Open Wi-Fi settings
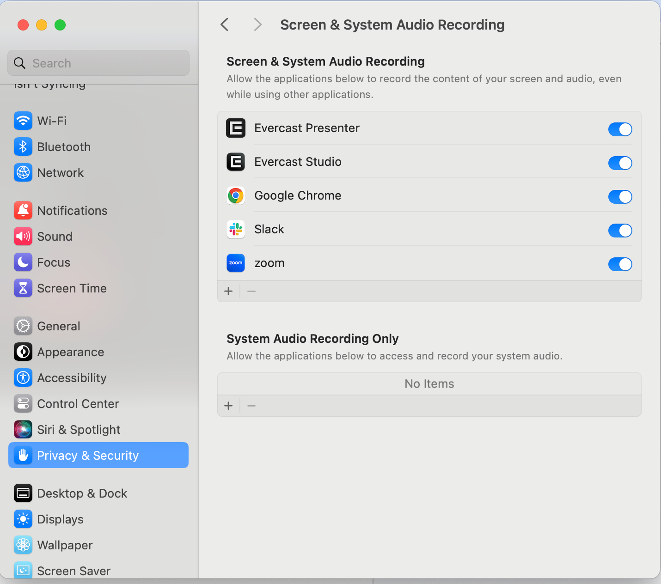661x584 pixels. point(98,121)
